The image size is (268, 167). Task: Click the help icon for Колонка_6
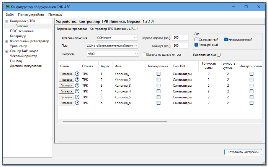(77, 103)
